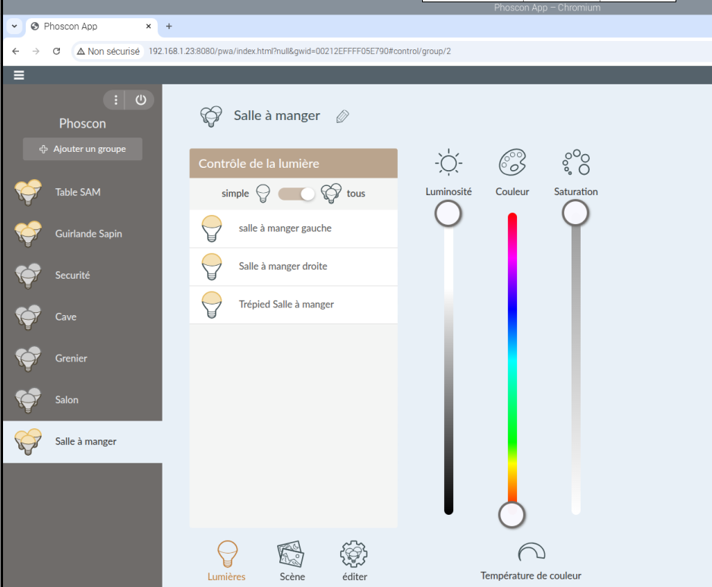Click the Salle à manger page title
Image resolution: width=712 pixels, height=587 pixels.
click(x=277, y=116)
